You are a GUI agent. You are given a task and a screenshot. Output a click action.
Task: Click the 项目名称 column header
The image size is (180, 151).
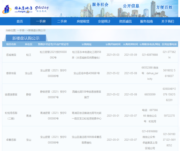click(x=11, y=44)
